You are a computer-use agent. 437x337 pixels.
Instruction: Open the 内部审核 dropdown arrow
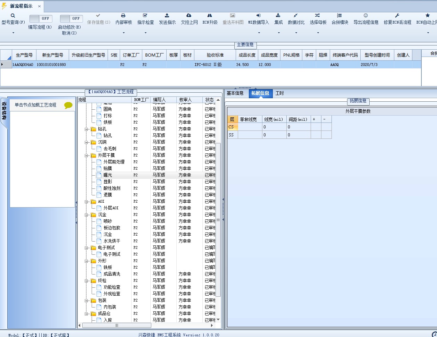coord(124,33)
